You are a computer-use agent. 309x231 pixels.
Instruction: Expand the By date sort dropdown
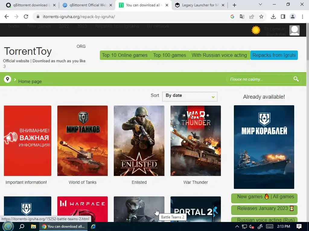(190, 97)
